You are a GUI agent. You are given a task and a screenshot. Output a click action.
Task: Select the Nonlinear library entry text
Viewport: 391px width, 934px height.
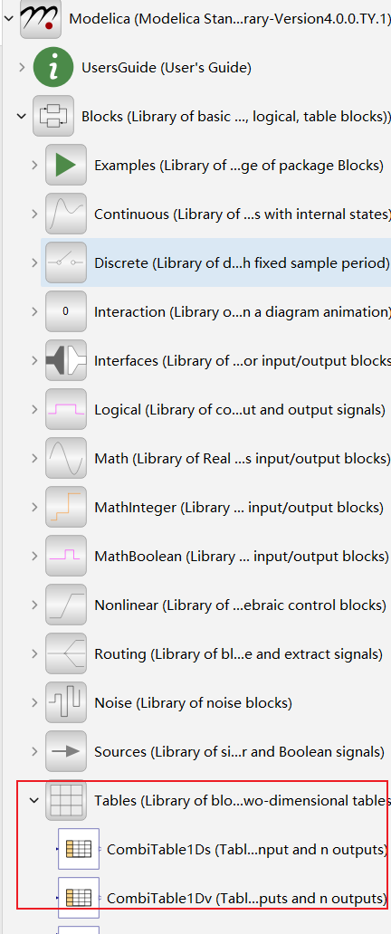240,605
